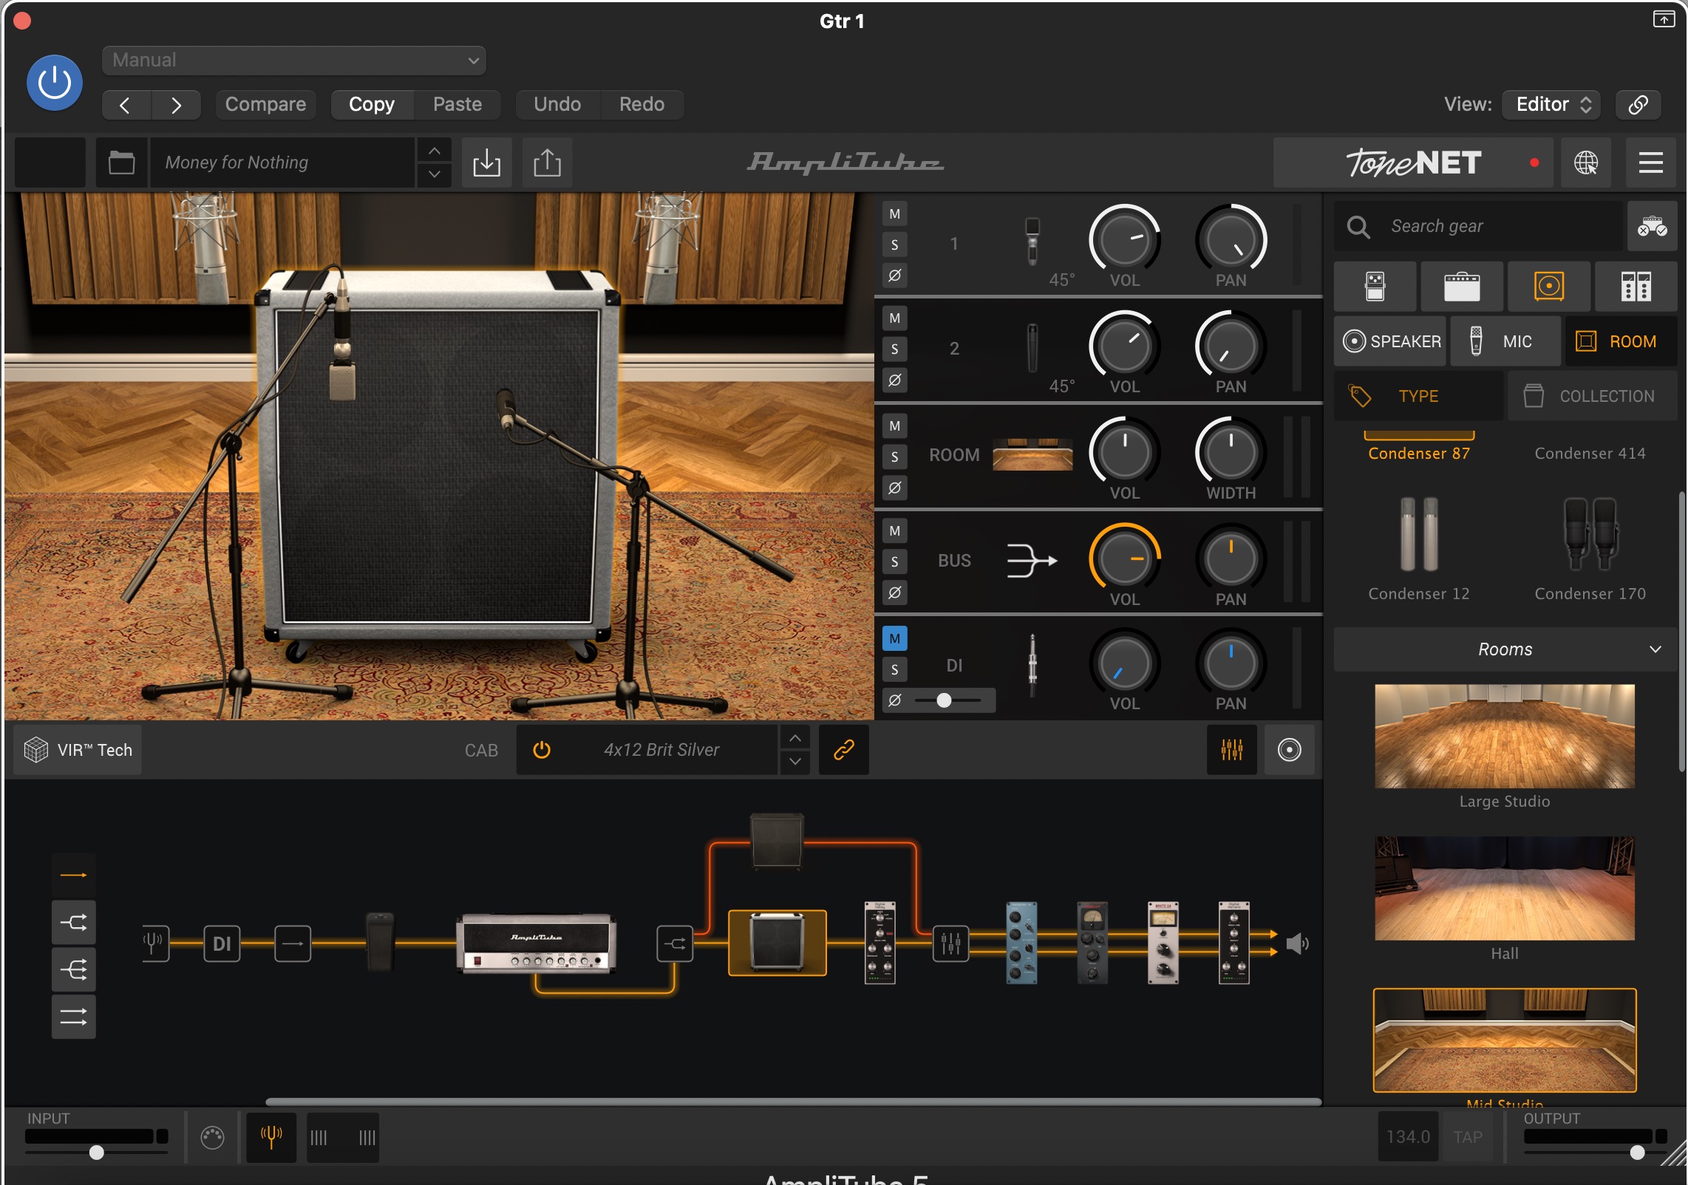This screenshot has width=1688, height=1185.
Task: Select the TYPE filter tab
Action: pyautogui.click(x=1419, y=396)
